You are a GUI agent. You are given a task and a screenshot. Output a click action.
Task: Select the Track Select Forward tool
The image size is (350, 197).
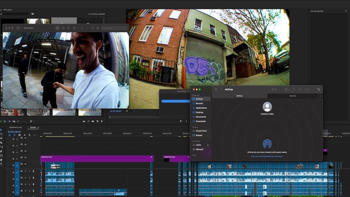tap(1, 134)
